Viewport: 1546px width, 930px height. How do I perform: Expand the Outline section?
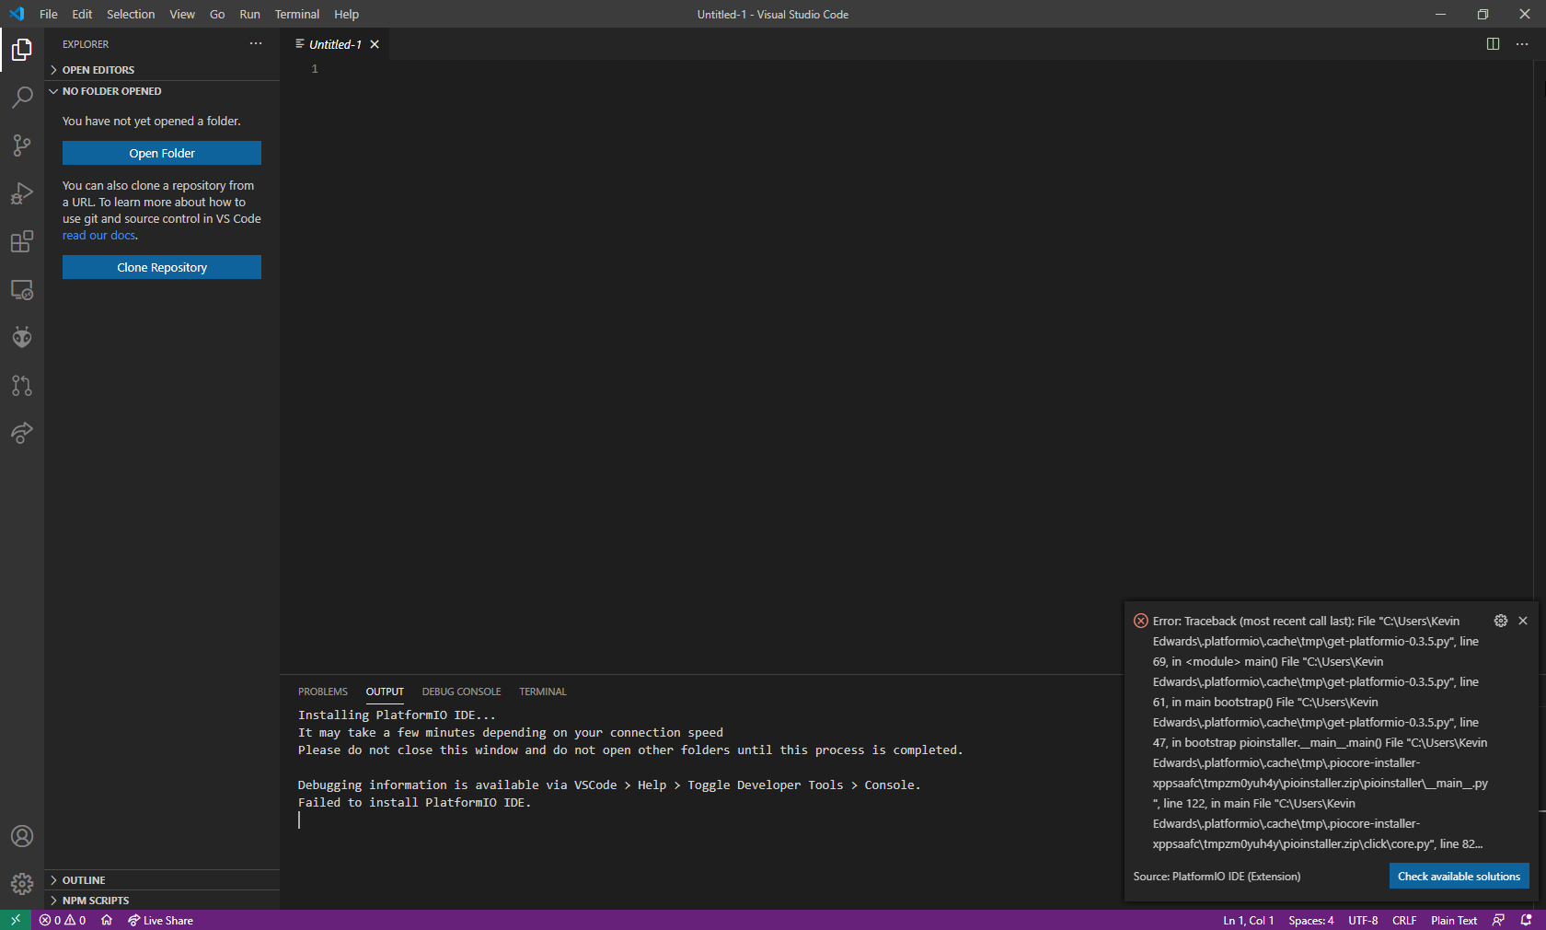(x=162, y=880)
